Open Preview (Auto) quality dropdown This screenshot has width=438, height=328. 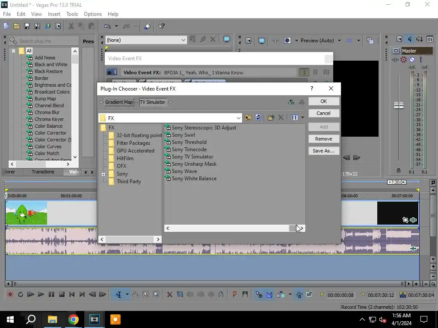pos(339,41)
